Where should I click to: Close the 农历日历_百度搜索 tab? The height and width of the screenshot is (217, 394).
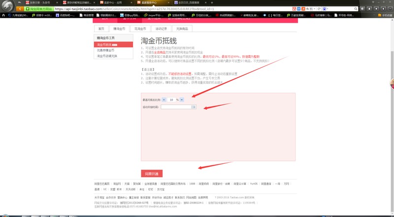coord(205,2)
